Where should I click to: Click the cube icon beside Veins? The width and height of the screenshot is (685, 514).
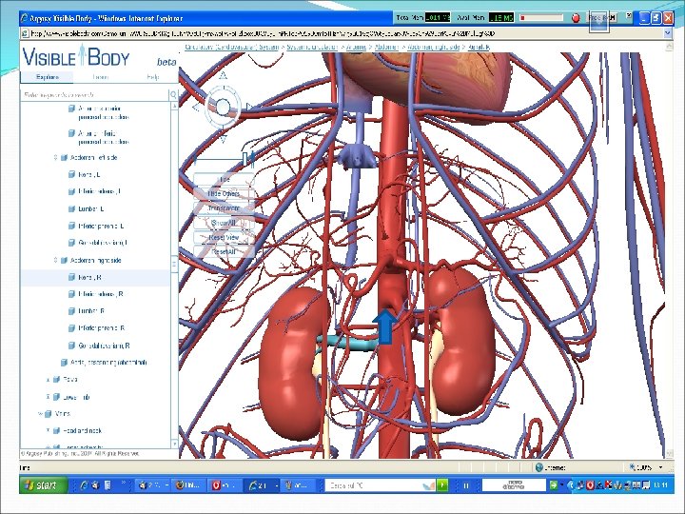(x=49, y=413)
